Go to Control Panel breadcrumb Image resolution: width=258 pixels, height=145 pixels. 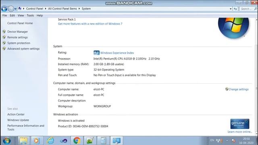click(35, 8)
